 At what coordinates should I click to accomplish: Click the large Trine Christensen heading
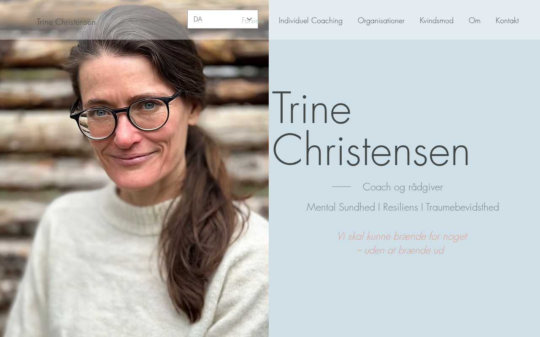click(x=371, y=129)
